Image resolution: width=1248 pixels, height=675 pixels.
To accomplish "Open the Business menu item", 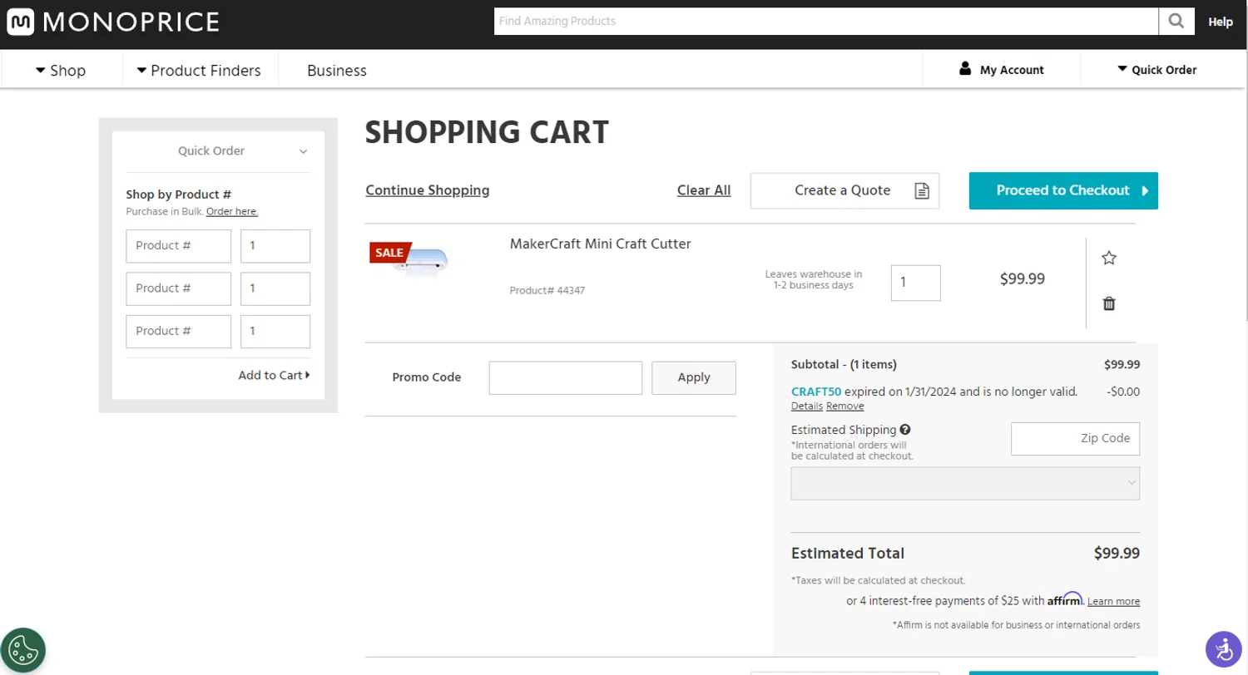I will [x=337, y=71].
